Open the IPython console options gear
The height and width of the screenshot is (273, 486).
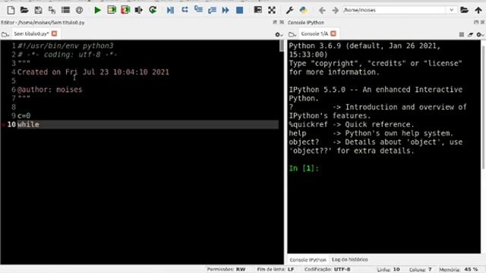coord(480,35)
